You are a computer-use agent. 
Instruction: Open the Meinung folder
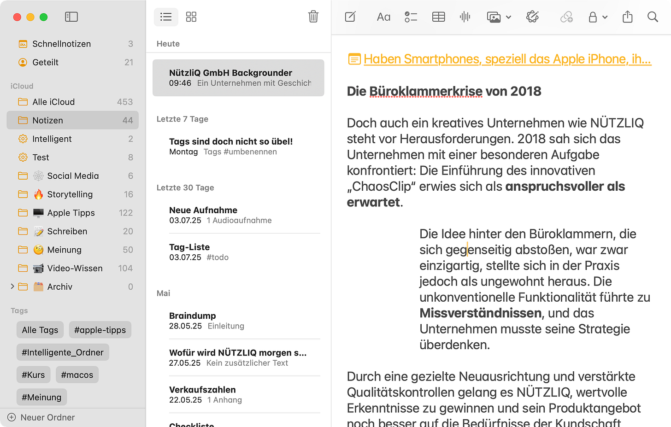click(x=73, y=249)
